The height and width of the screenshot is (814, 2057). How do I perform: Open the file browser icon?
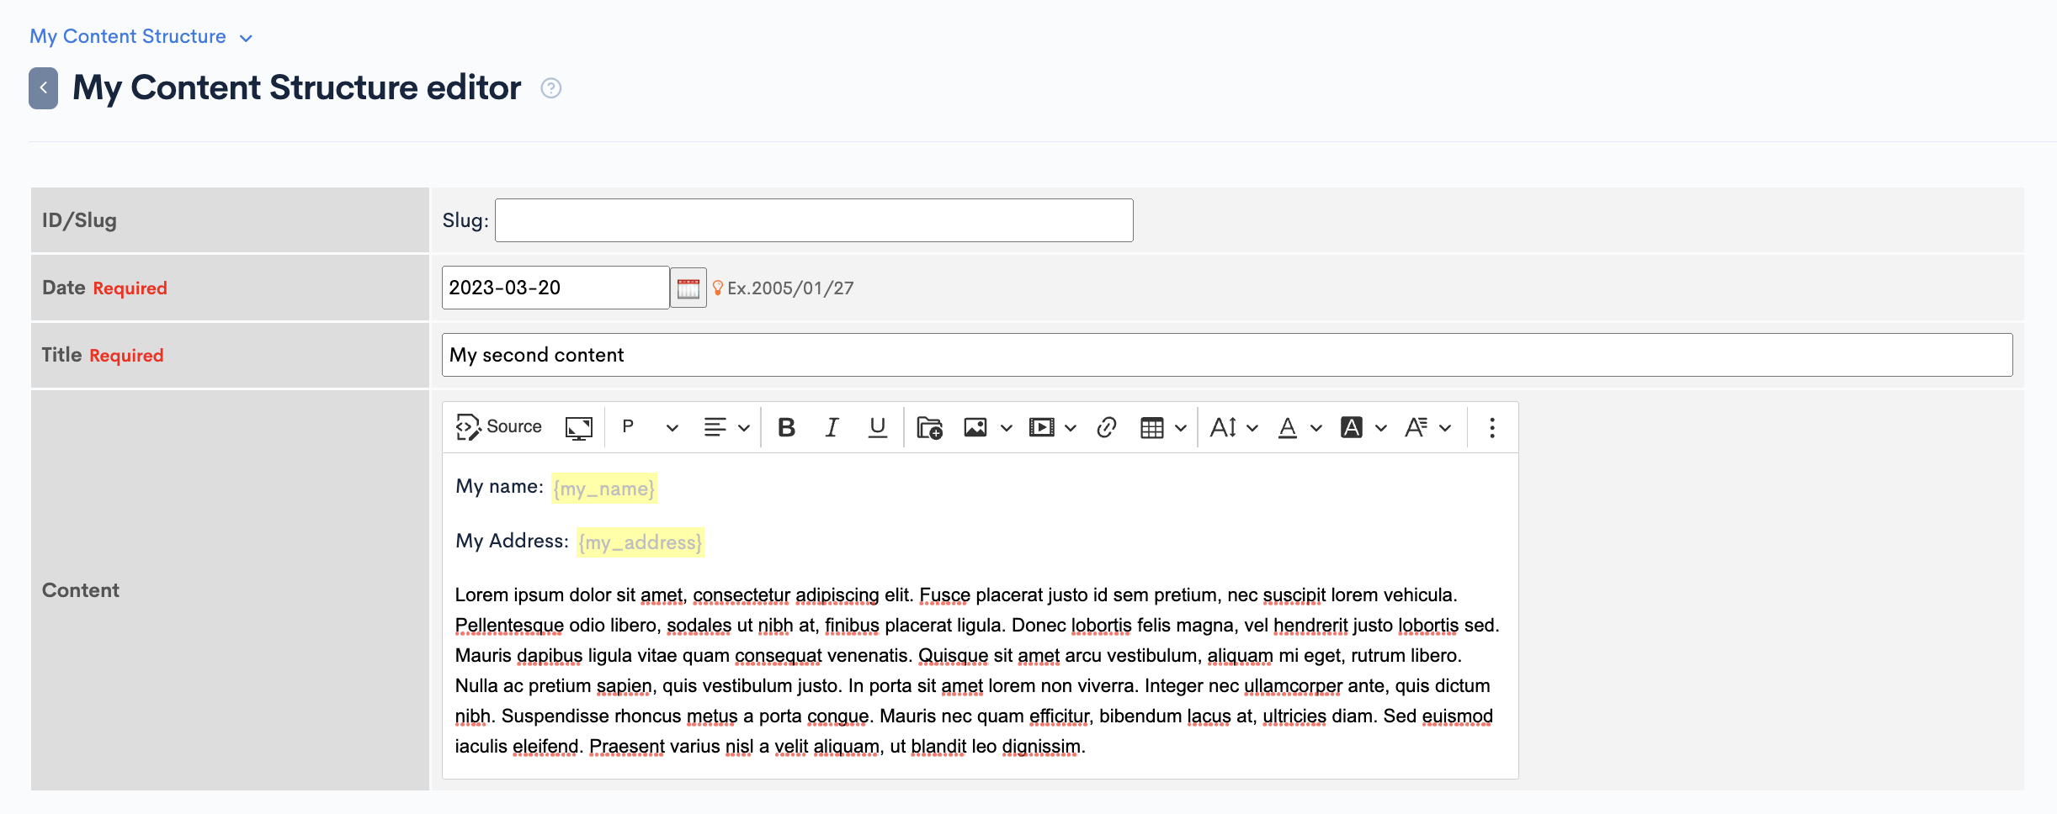[928, 427]
